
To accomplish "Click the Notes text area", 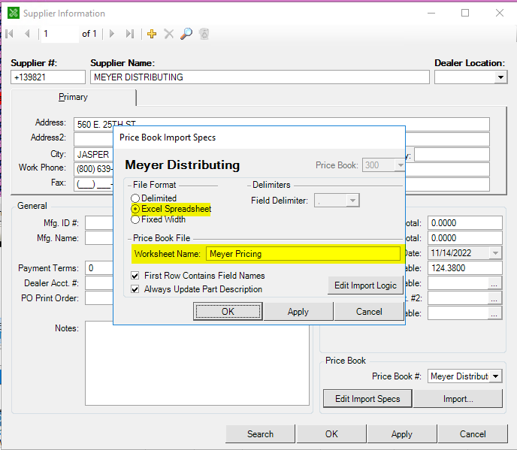I will [x=197, y=363].
